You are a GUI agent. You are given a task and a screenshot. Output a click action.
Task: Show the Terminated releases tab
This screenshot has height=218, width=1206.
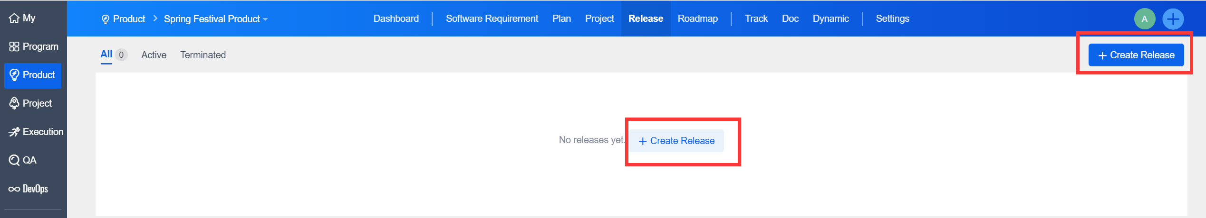click(203, 55)
